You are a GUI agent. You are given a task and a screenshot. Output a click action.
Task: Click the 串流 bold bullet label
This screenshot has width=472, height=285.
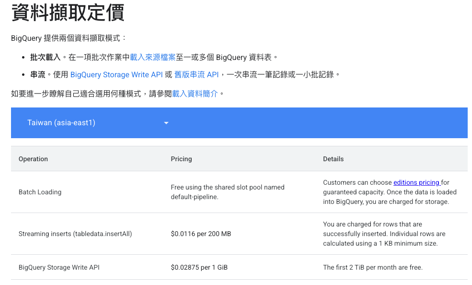38,75
